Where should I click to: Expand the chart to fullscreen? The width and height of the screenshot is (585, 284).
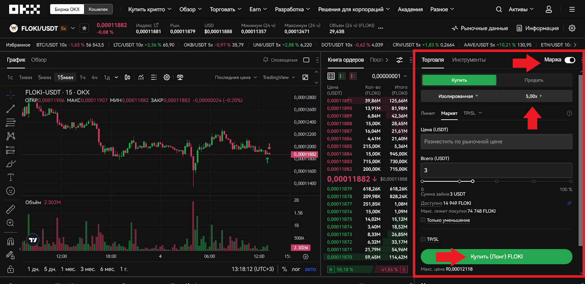[x=305, y=77]
